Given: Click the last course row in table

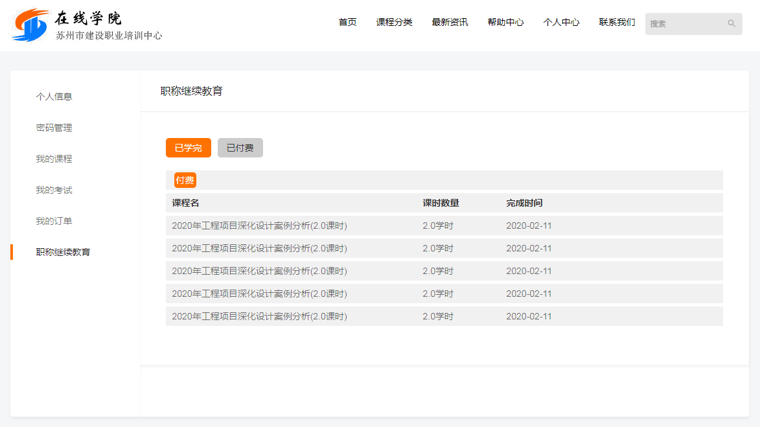Looking at the screenshot, I should pyautogui.click(x=259, y=317).
